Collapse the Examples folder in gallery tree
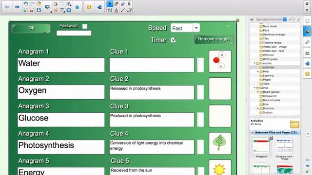The width and height of the screenshot is (312, 175). coord(254,63)
